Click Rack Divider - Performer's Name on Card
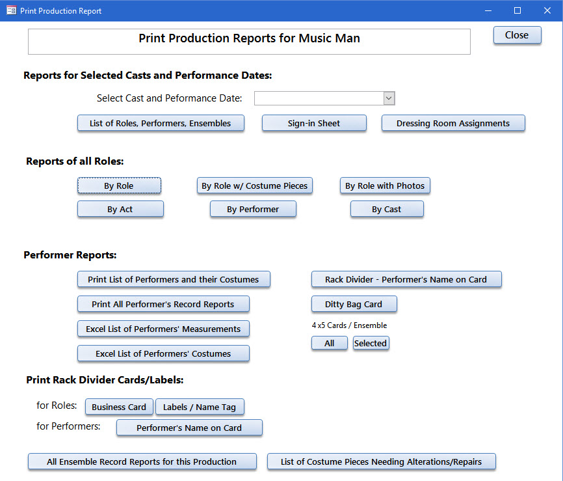The height and width of the screenshot is (481, 563). click(406, 279)
